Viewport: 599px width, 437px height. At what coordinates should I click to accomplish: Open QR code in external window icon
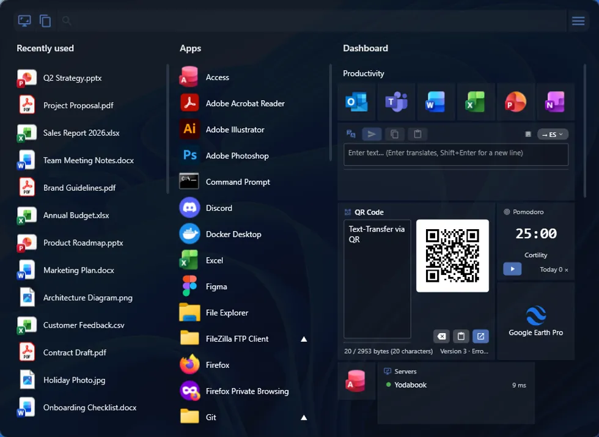point(480,336)
